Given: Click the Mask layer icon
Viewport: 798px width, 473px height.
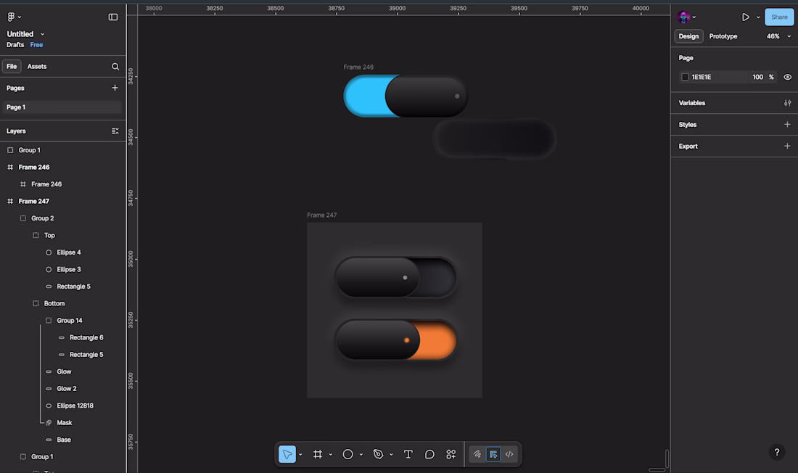Looking at the screenshot, I should [49, 423].
